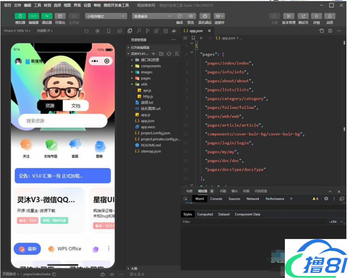Open 版本管理 version management
Viewport: 348px width, 278px height.
pos(288,16)
